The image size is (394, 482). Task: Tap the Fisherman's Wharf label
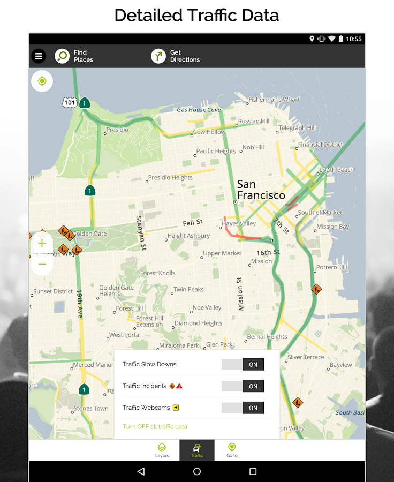pos(274,100)
